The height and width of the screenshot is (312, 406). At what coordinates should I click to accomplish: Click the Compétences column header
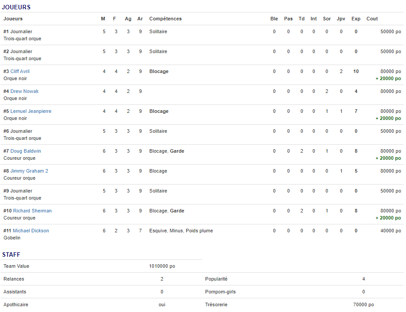165,19
